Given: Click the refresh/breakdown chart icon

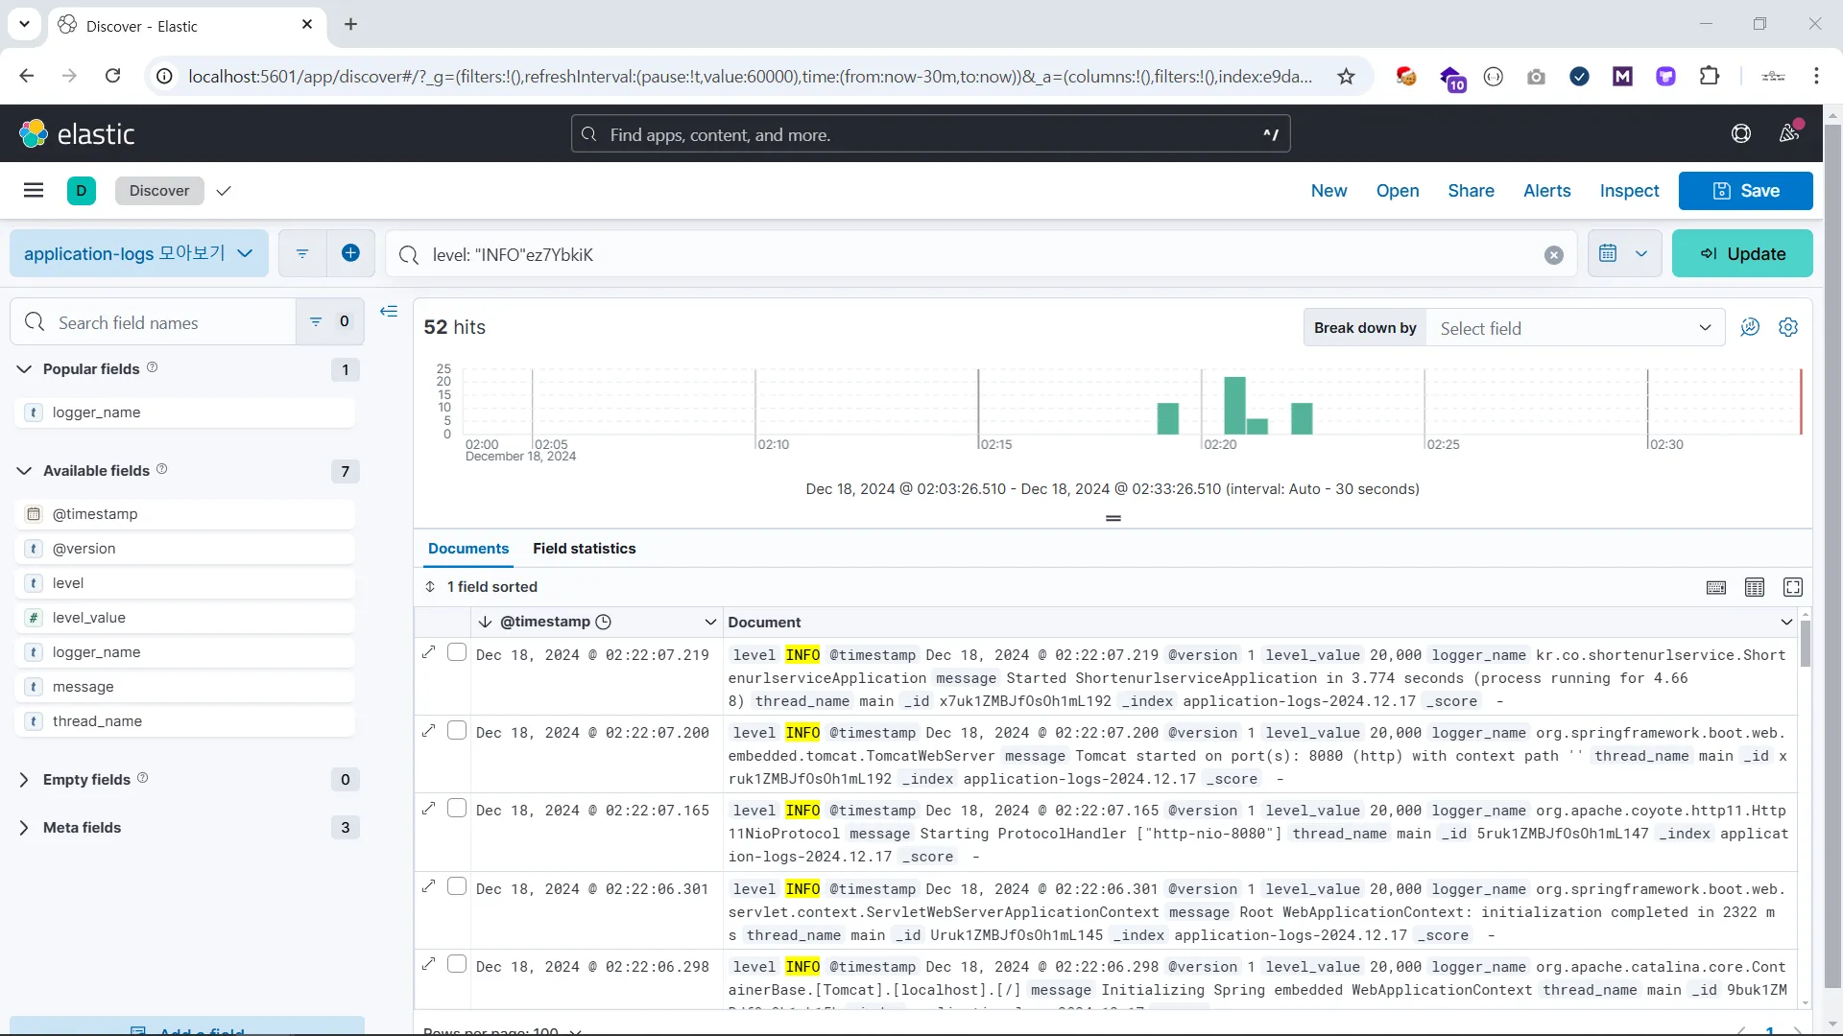Looking at the screenshot, I should coord(1751,328).
